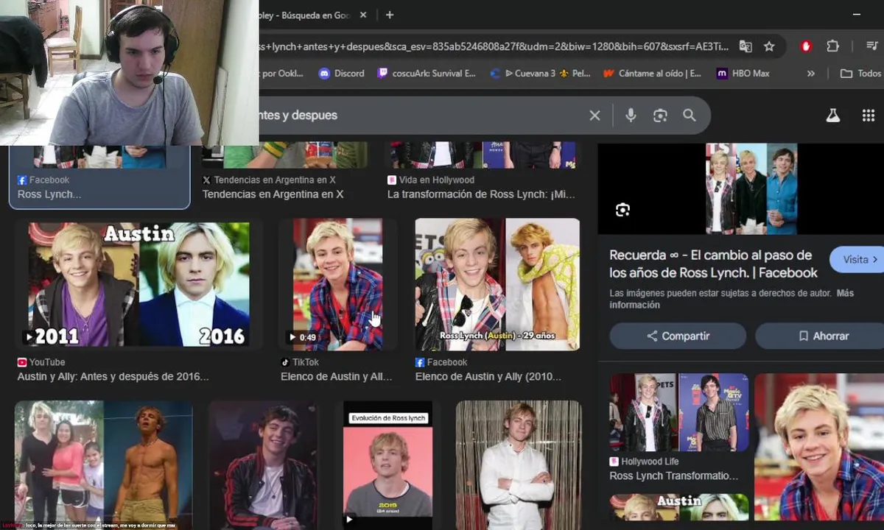Open the red shield ad blocker extension
This screenshot has height=530, width=884.
pyautogui.click(x=806, y=46)
